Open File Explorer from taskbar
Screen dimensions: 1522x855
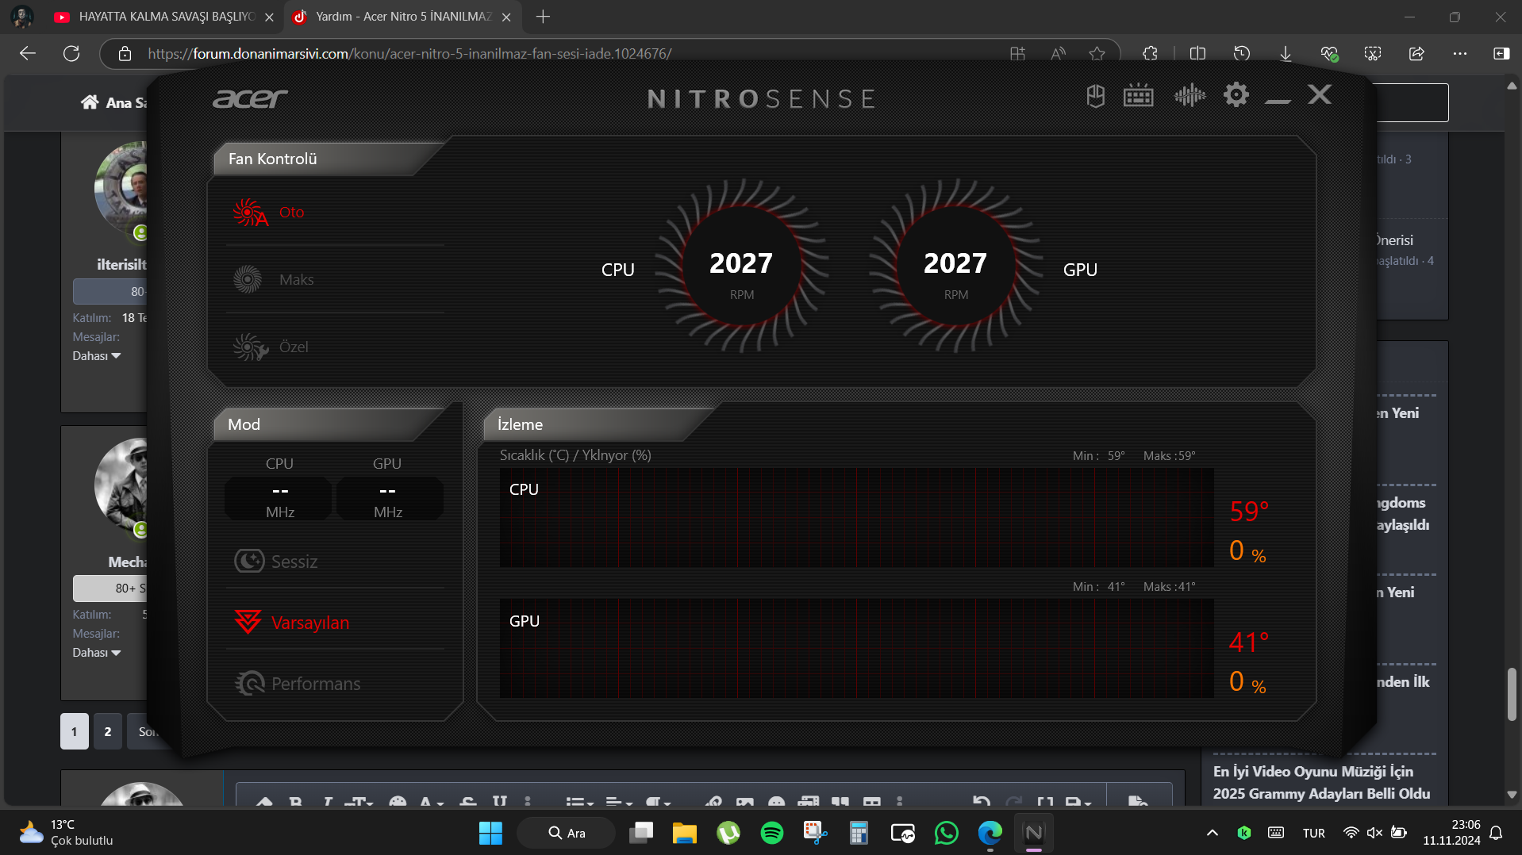684,833
